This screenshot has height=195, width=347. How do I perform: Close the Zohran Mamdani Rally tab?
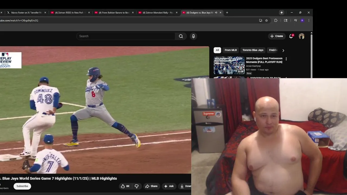[177, 12]
